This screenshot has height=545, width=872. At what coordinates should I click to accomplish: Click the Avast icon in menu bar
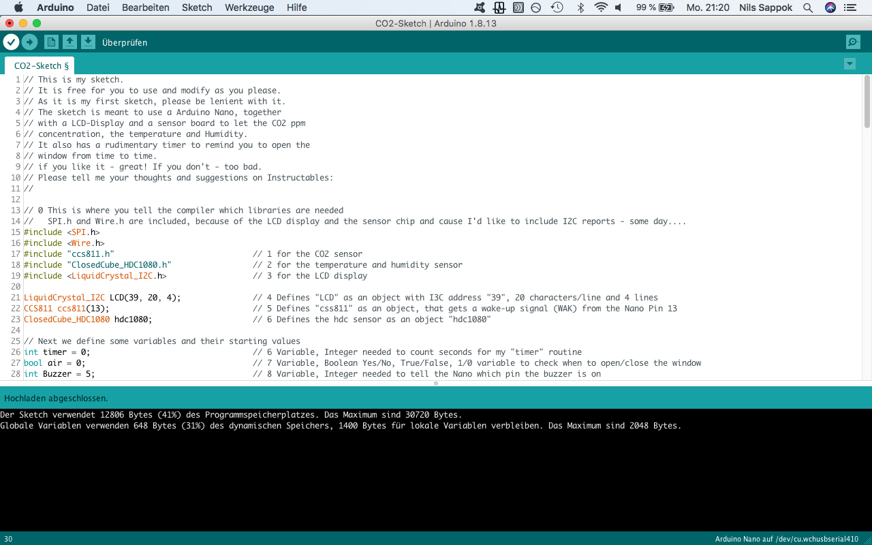(x=480, y=7)
